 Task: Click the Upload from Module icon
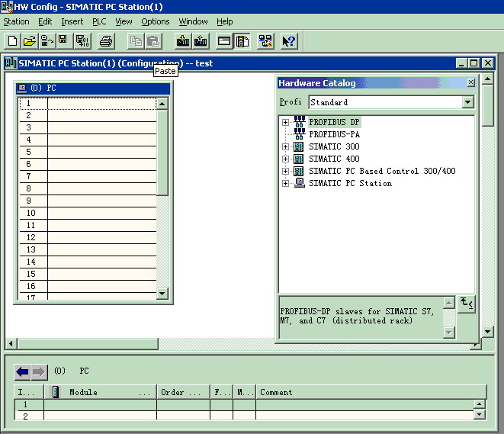pyautogui.click(x=201, y=41)
